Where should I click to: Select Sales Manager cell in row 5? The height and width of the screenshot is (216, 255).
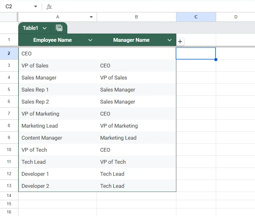[137, 90]
